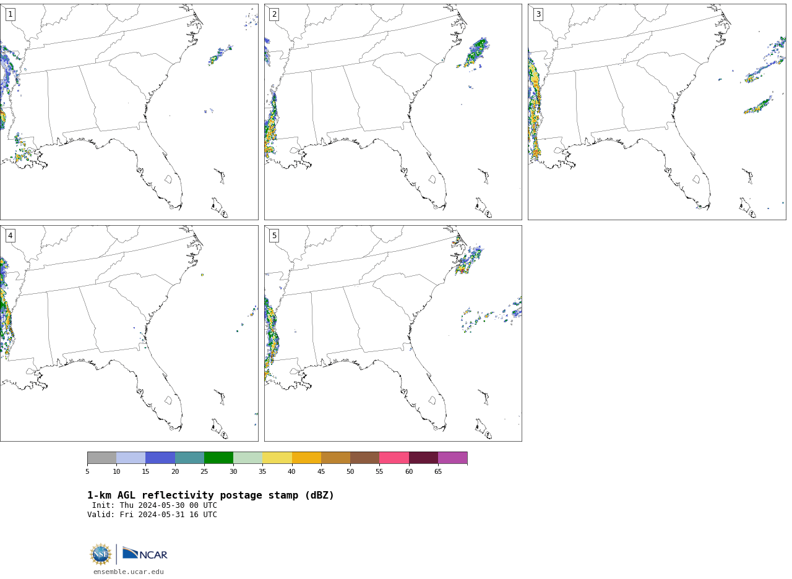Open the ensemble.ucar.edu link
This screenshot has height=579, width=792.
coord(129,572)
